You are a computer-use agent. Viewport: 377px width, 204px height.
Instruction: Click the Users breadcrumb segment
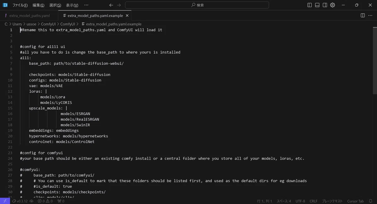coord(17,24)
